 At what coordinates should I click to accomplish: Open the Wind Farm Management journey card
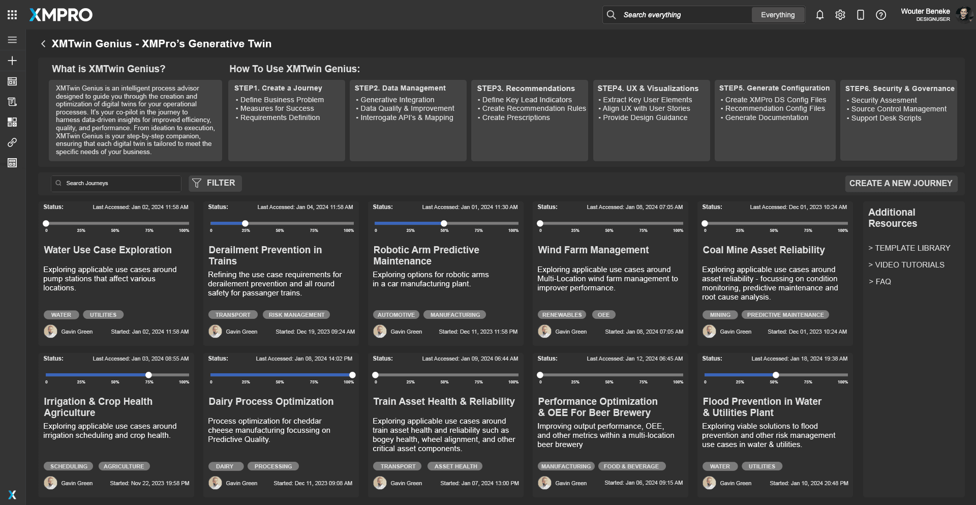[x=593, y=250]
